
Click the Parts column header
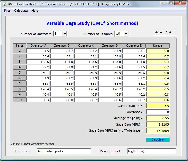click(20, 45)
